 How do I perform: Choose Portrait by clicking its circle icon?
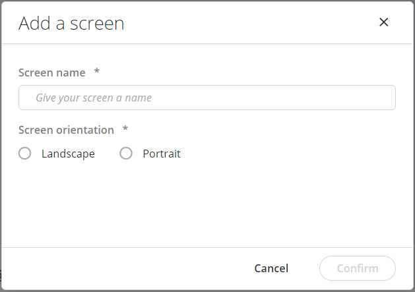click(x=126, y=154)
